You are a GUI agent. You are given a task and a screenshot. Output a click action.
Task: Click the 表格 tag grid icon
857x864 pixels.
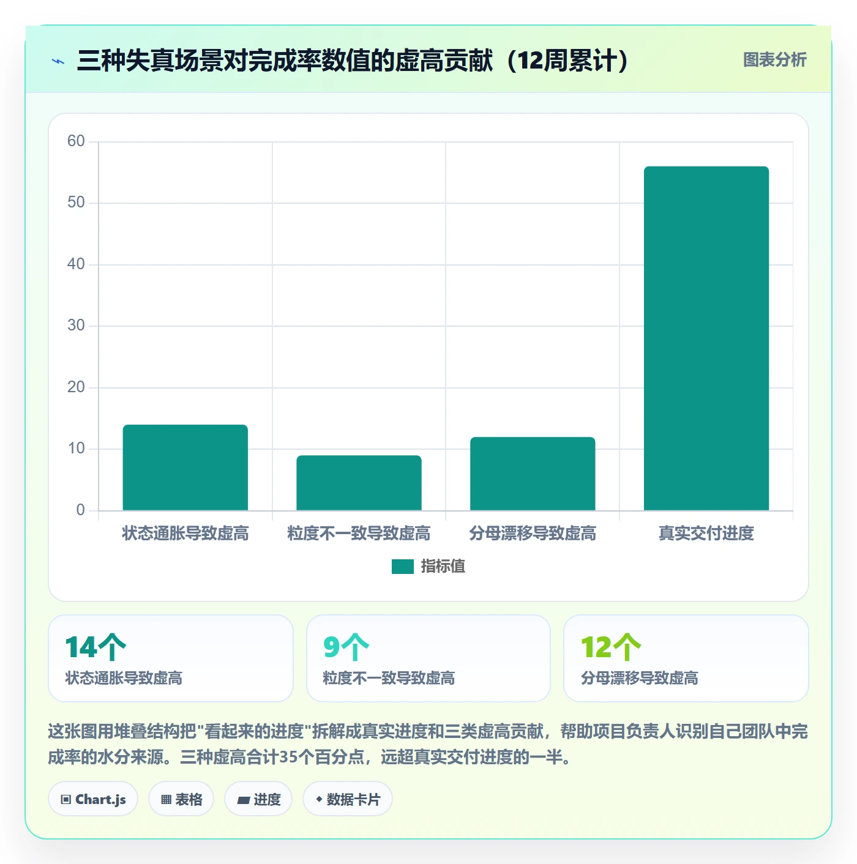coord(166,799)
